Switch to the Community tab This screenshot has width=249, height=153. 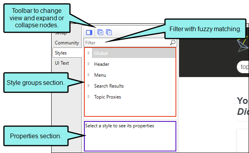tap(67, 43)
